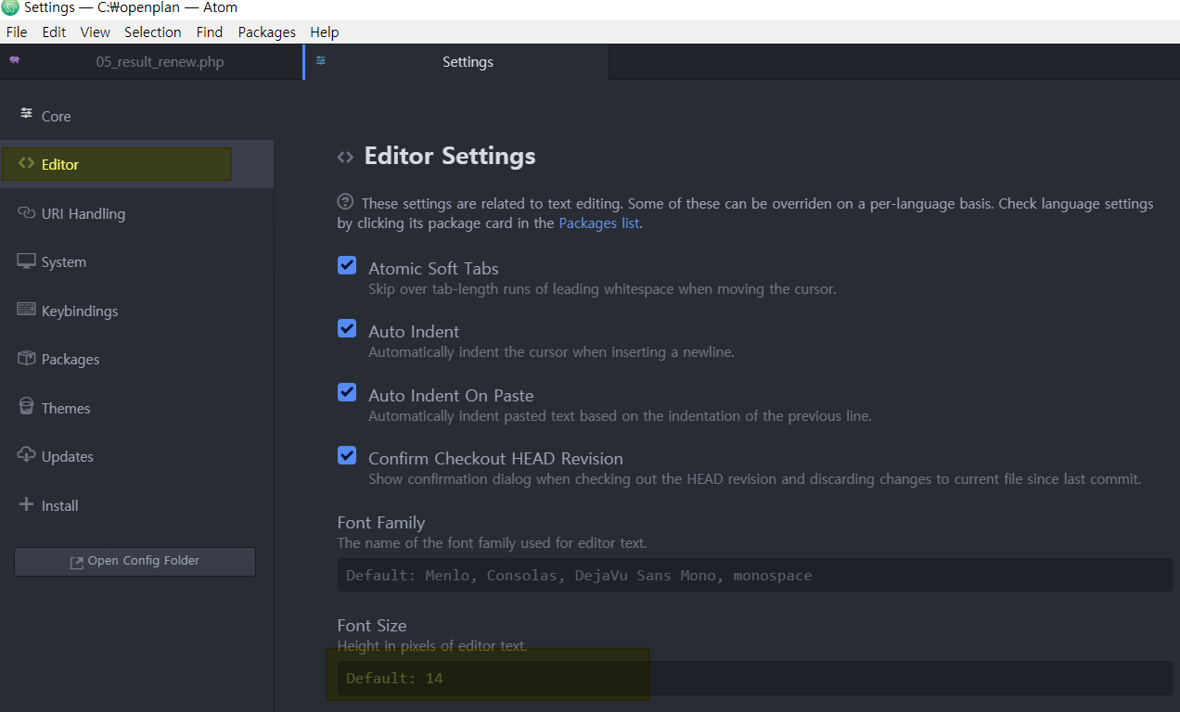Click the PHP file icon on first tab
Image resolution: width=1180 pixels, height=712 pixels.
14,60
